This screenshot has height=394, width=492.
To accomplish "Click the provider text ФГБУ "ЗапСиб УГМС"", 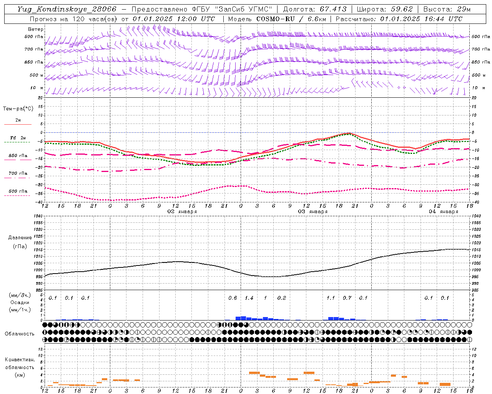I will [232, 9].
